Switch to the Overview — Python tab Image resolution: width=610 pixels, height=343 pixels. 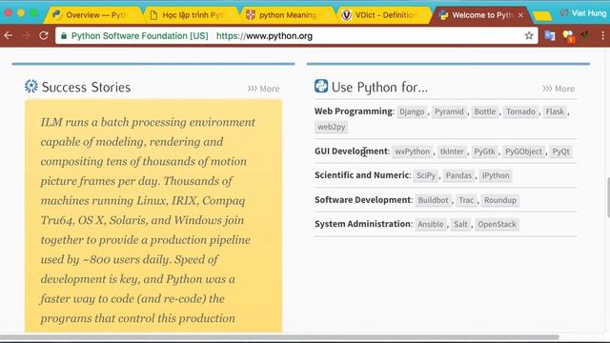pyautogui.click(x=92, y=15)
